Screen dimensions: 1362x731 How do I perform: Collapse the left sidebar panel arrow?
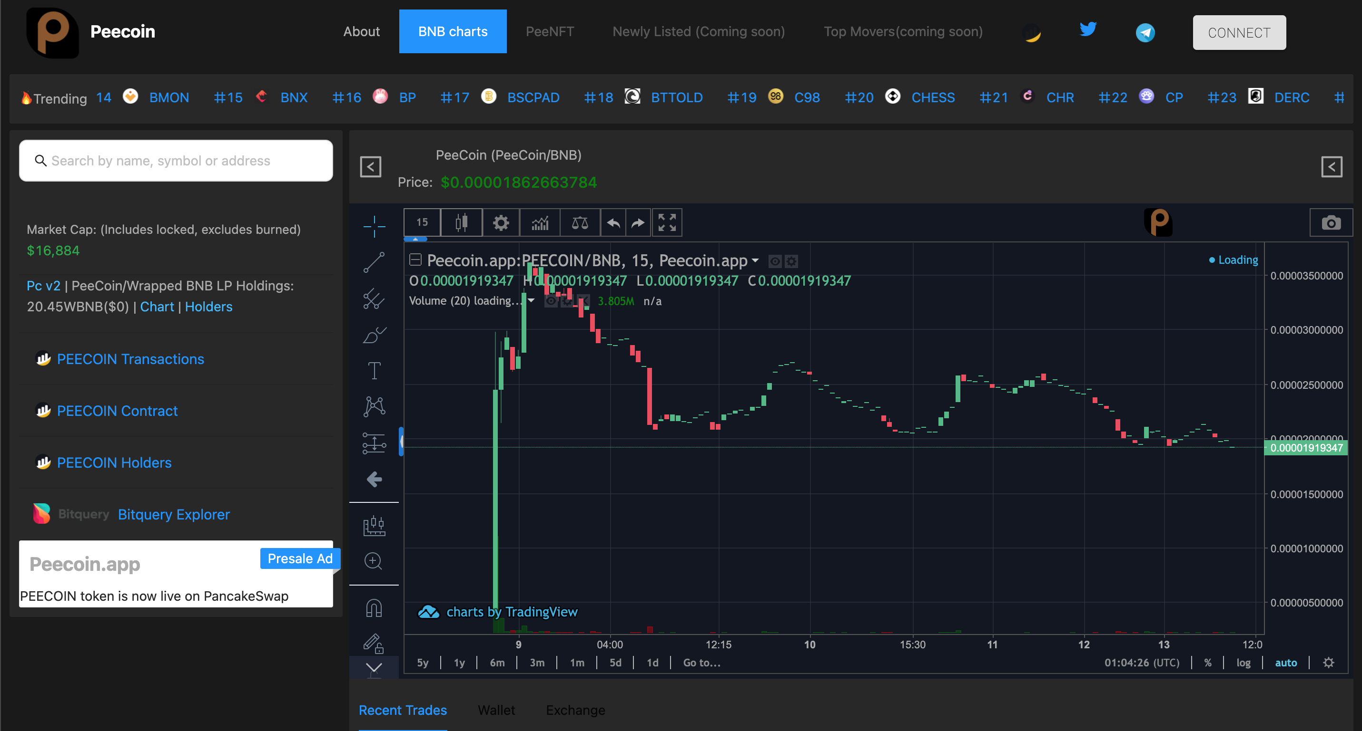pos(371,167)
